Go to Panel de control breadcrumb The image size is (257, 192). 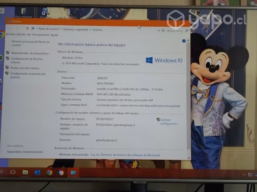tap(49, 29)
